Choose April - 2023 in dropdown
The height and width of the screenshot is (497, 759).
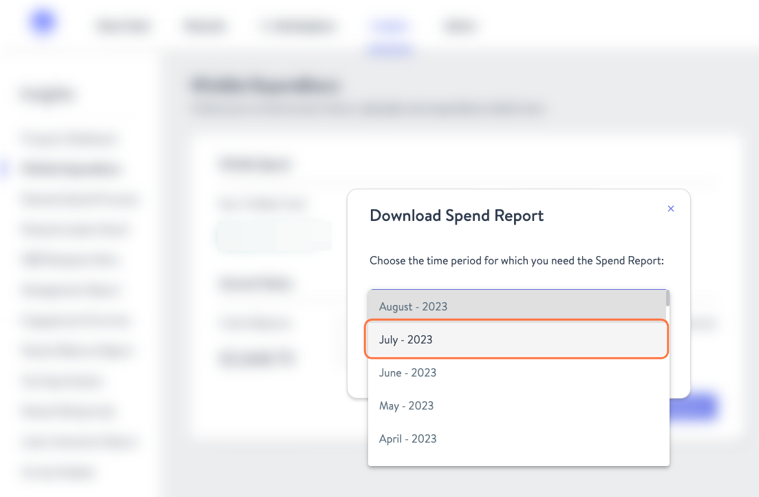[x=517, y=438]
